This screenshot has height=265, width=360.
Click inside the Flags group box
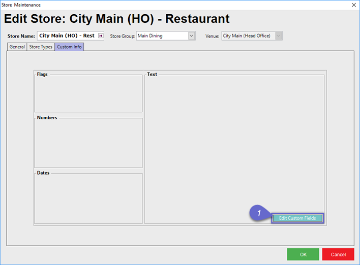pos(88,94)
